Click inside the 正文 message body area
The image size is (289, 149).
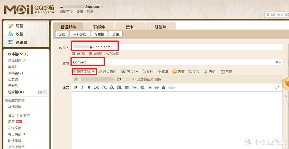tap(177, 120)
